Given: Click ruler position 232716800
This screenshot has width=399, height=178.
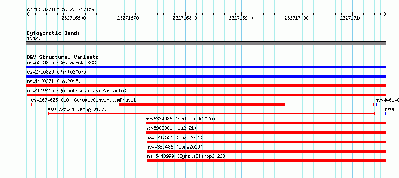Looking at the screenshot, I should pyautogui.click(x=185, y=18).
